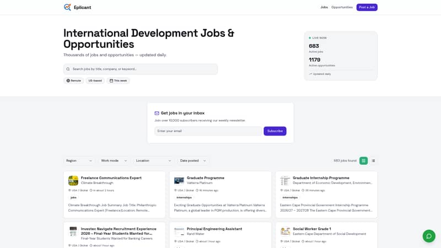Click the Eplicant brand name

[82, 7]
